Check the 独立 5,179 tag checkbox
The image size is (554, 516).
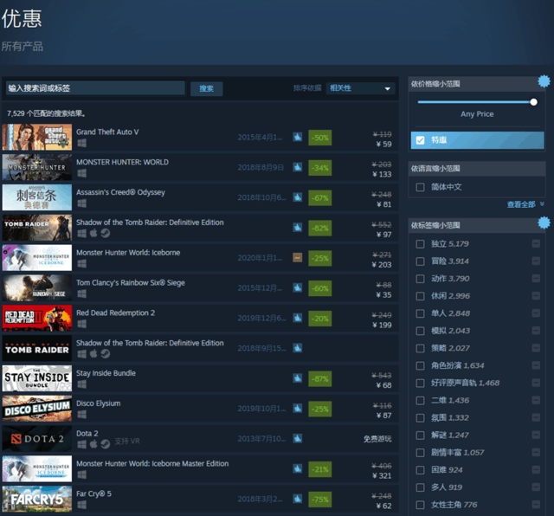pyautogui.click(x=420, y=244)
